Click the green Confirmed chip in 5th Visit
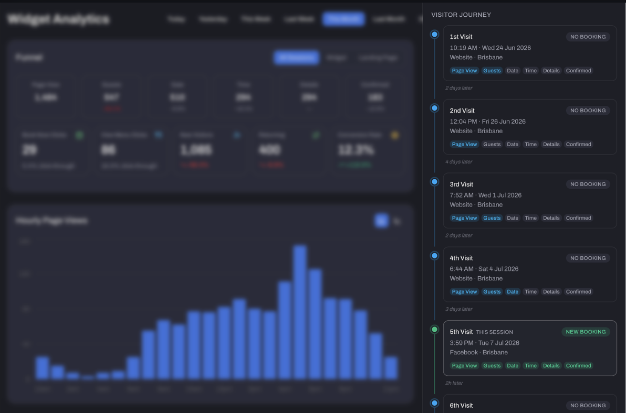This screenshot has width=626, height=413. coord(579,366)
